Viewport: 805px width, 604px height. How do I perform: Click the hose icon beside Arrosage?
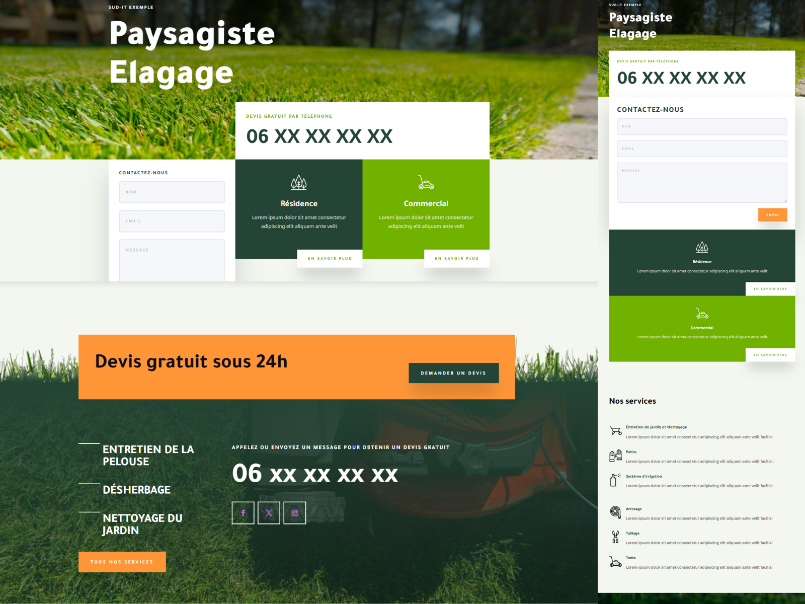point(616,511)
